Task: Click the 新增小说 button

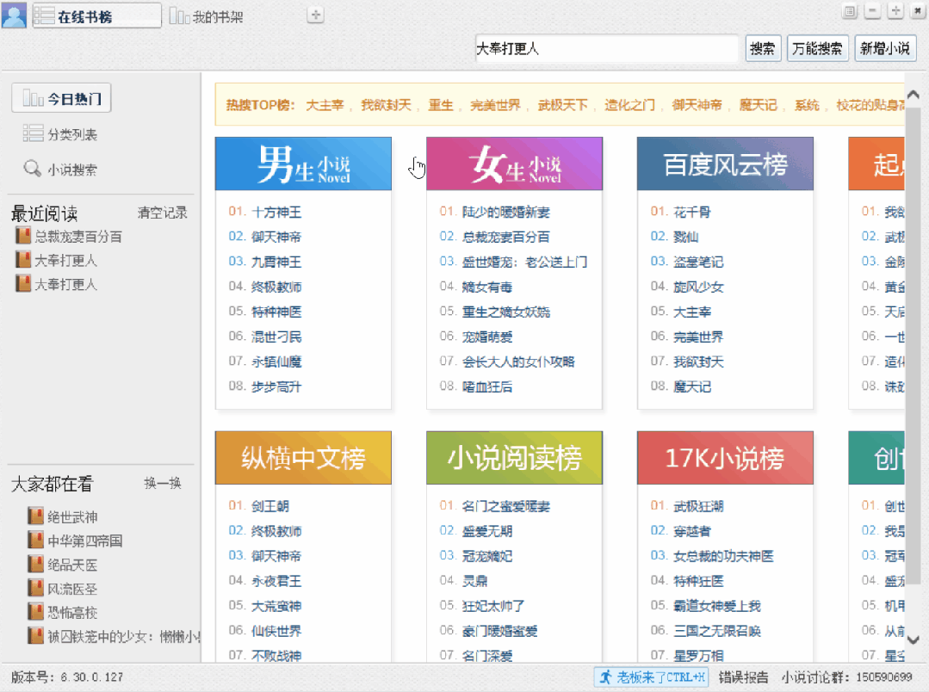Action: point(885,48)
